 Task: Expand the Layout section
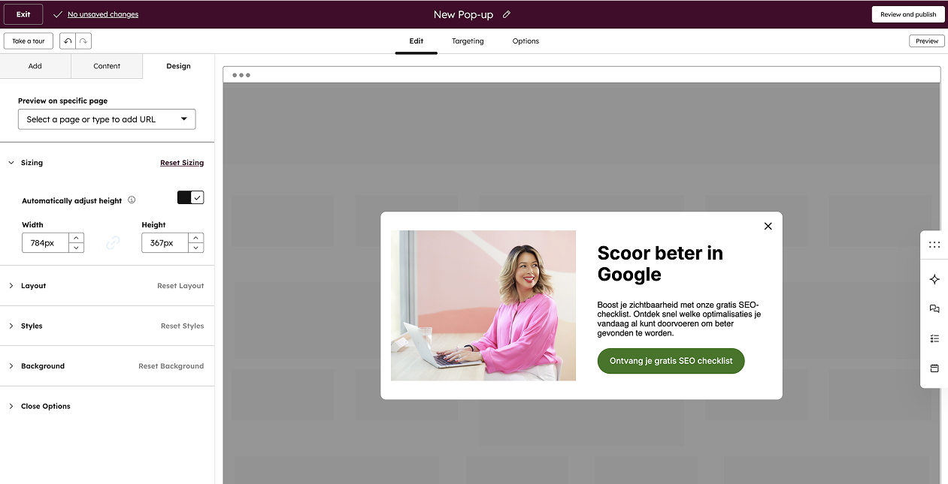click(x=33, y=286)
